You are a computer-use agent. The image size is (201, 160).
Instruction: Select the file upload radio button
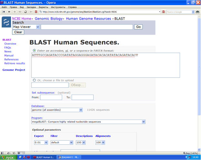(34, 80)
